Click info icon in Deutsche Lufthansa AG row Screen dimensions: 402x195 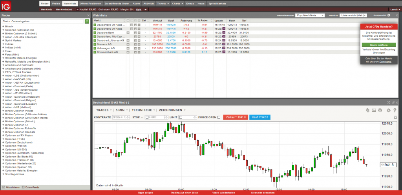tap(128, 40)
